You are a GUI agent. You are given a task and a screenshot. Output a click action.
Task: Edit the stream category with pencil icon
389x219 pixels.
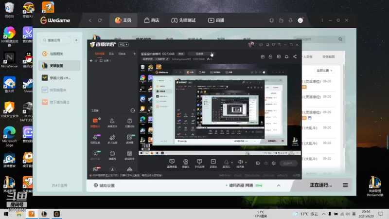167,59
